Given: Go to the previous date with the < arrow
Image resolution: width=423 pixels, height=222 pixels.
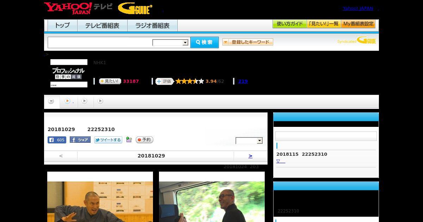Looking at the screenshot, I should click(61, 156).
